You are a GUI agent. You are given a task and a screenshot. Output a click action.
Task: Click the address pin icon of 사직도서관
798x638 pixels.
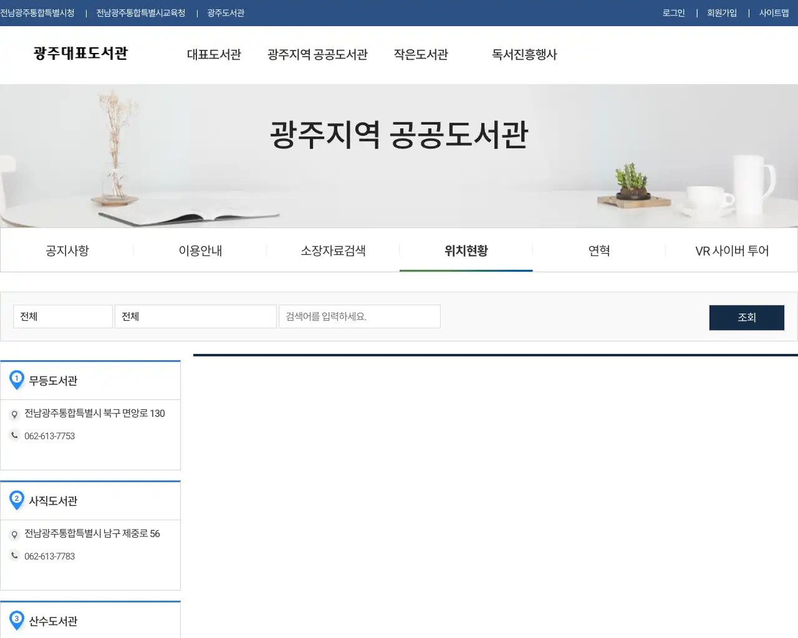(14, 535)
